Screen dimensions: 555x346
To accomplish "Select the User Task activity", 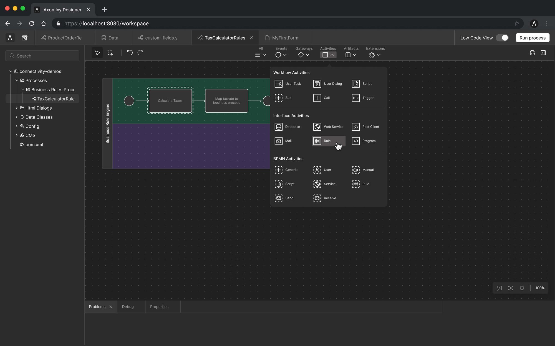I will pos(288,84).
